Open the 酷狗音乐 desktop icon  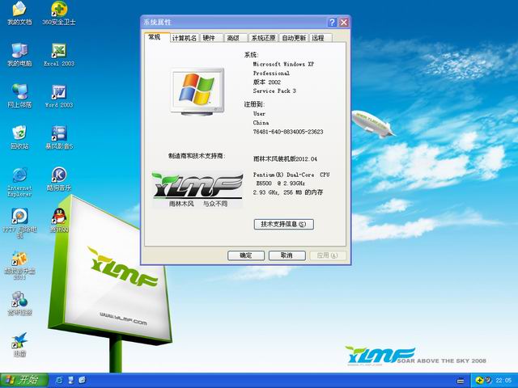[x=58, y=175]
